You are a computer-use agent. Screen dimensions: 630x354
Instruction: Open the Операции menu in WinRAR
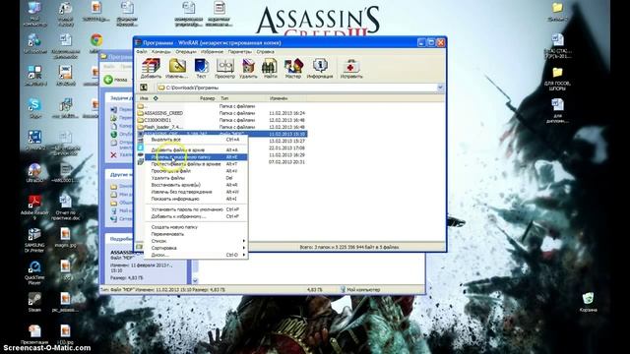pos(186,52)
